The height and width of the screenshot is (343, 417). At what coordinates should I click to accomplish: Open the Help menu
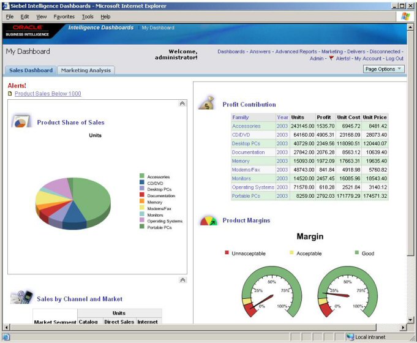point(105,17)
